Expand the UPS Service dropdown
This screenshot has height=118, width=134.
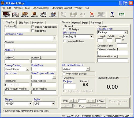(x=91, y=36)
